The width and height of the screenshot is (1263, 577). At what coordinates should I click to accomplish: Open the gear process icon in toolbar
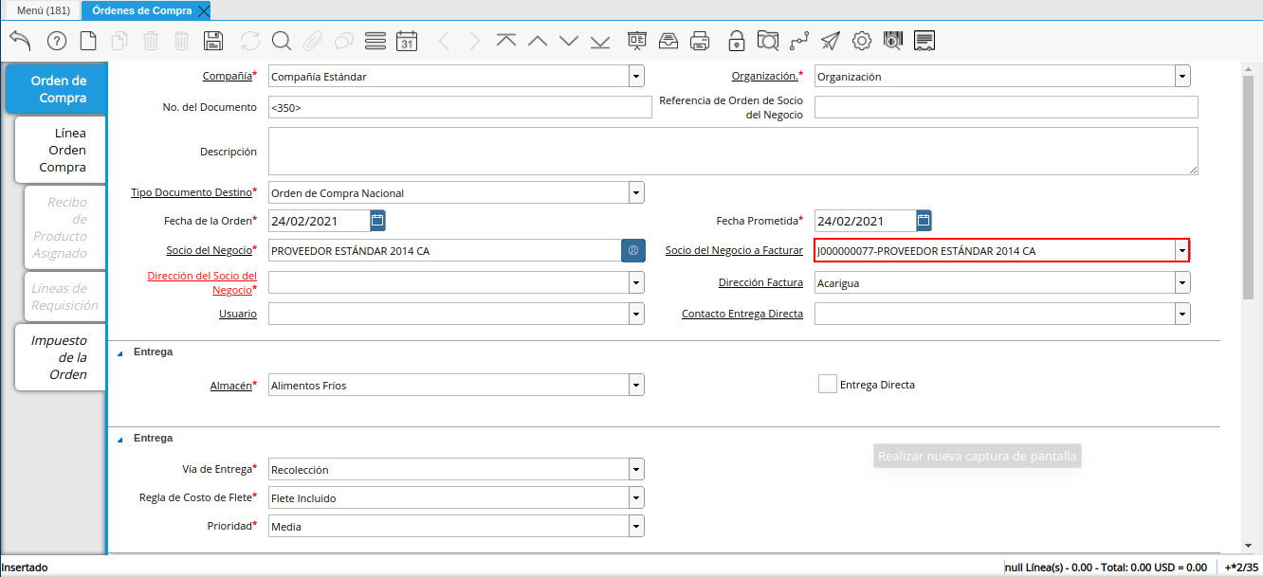(x=861, y=41)
